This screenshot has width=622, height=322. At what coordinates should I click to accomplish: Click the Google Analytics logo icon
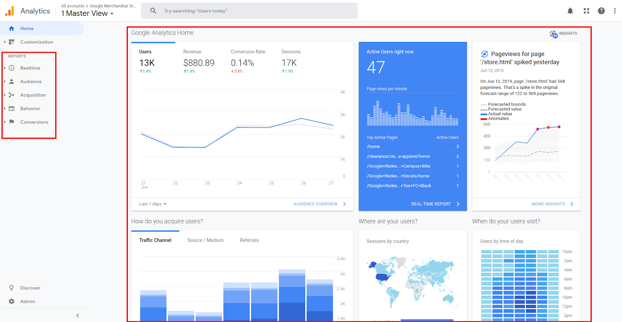pos(10,11)
